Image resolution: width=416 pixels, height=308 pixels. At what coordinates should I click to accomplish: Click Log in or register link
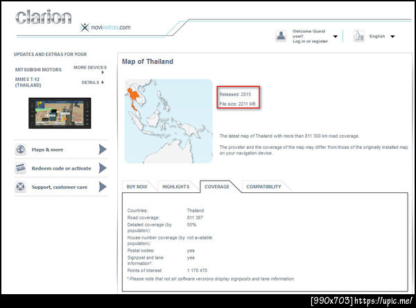310,42
